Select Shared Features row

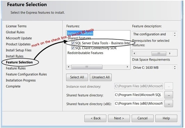click(79, 38)
